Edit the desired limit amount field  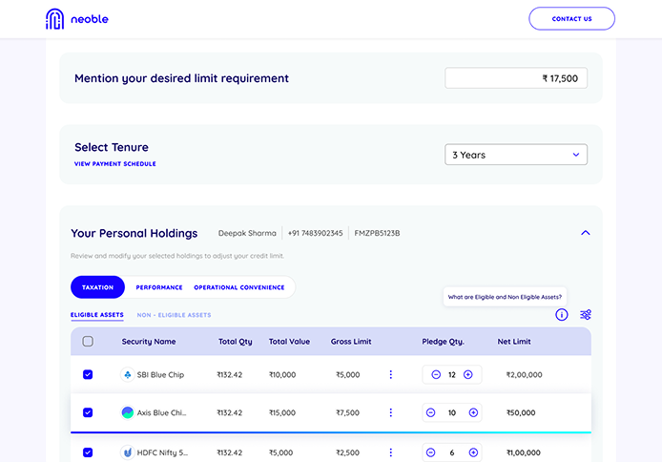pos(516,78)
